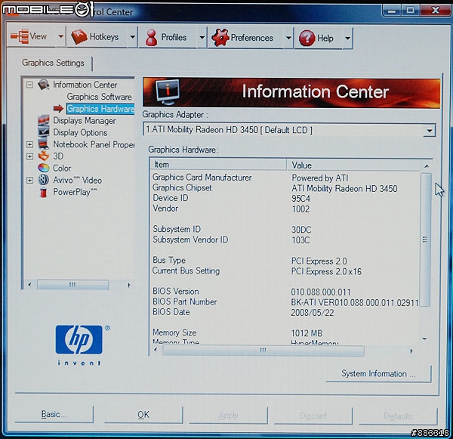Screen dimensions: 453x439
Task: Click the 3D settings icon
Action: pos(44,156)
